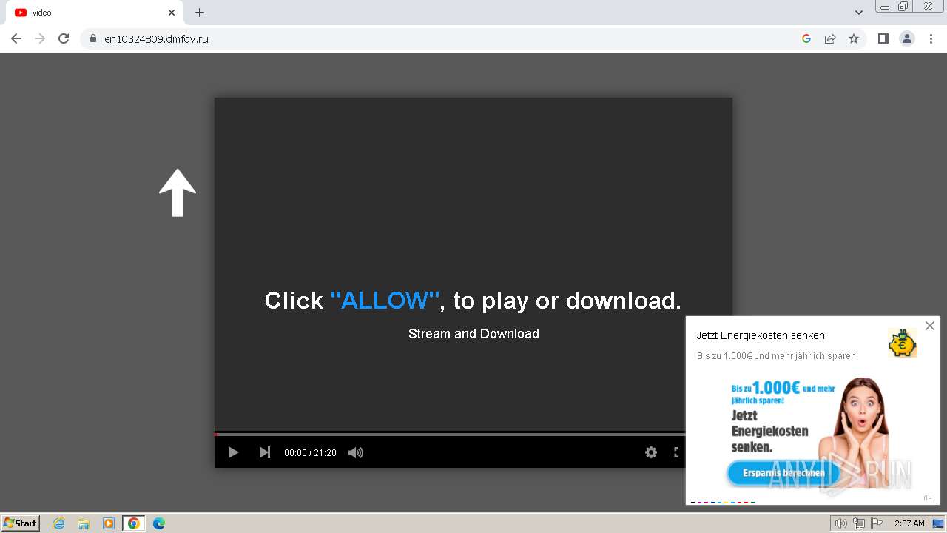Image resolution: width=947 pixels, height=533 pixels.
Task: Click the Ersparnis berechnen button
Action: (x=784, y=473)
